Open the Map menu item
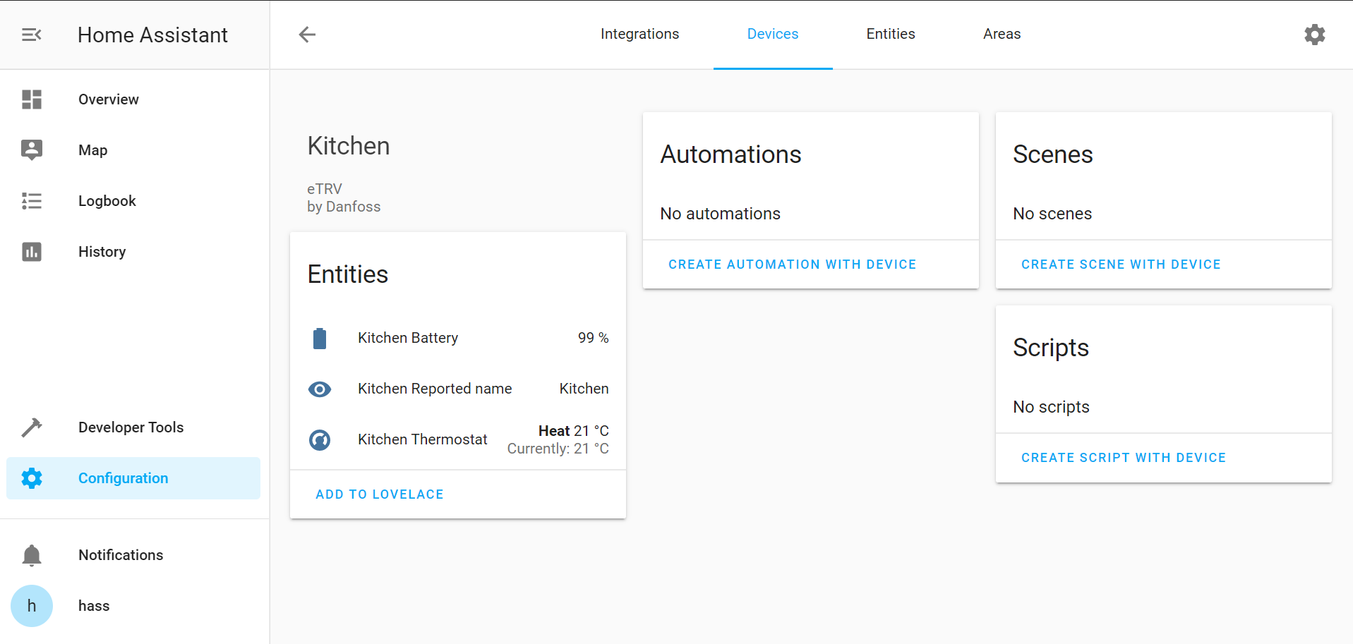 [134, 150]
